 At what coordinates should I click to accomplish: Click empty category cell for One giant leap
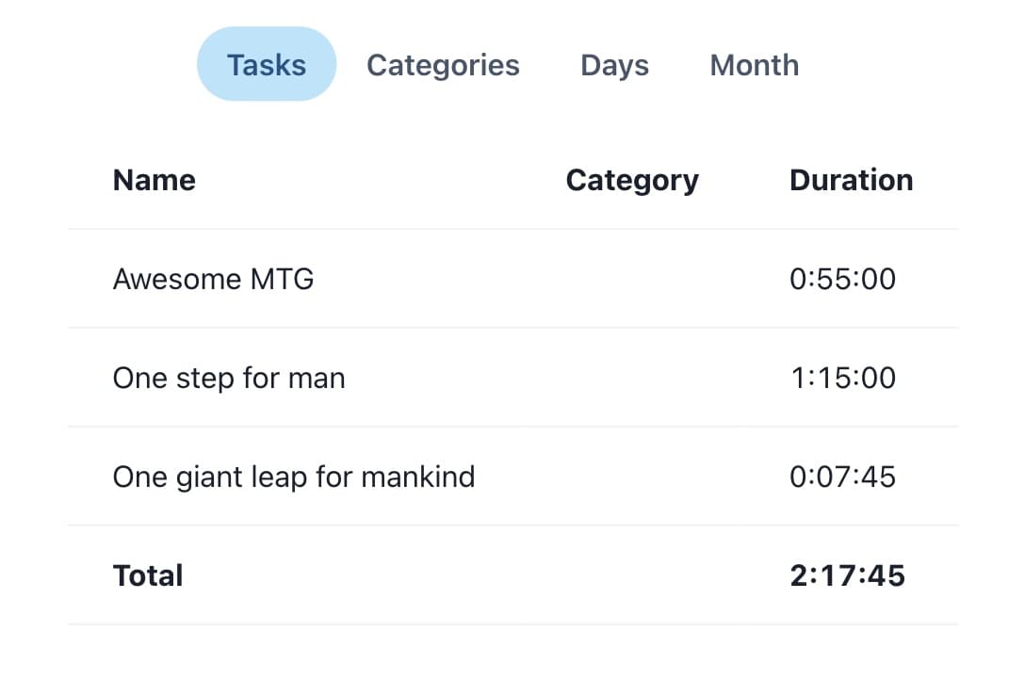pyautogui.click(x=632, y=477)
